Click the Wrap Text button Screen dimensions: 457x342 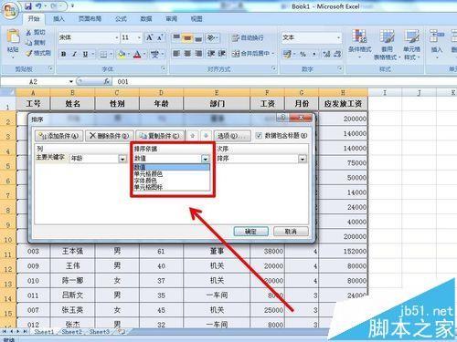click(x=248, y=37)
